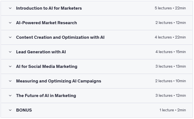Select the Lead Generation with AI heading
This screenshot has width=194, height=119.
click(x=41, y=52)
